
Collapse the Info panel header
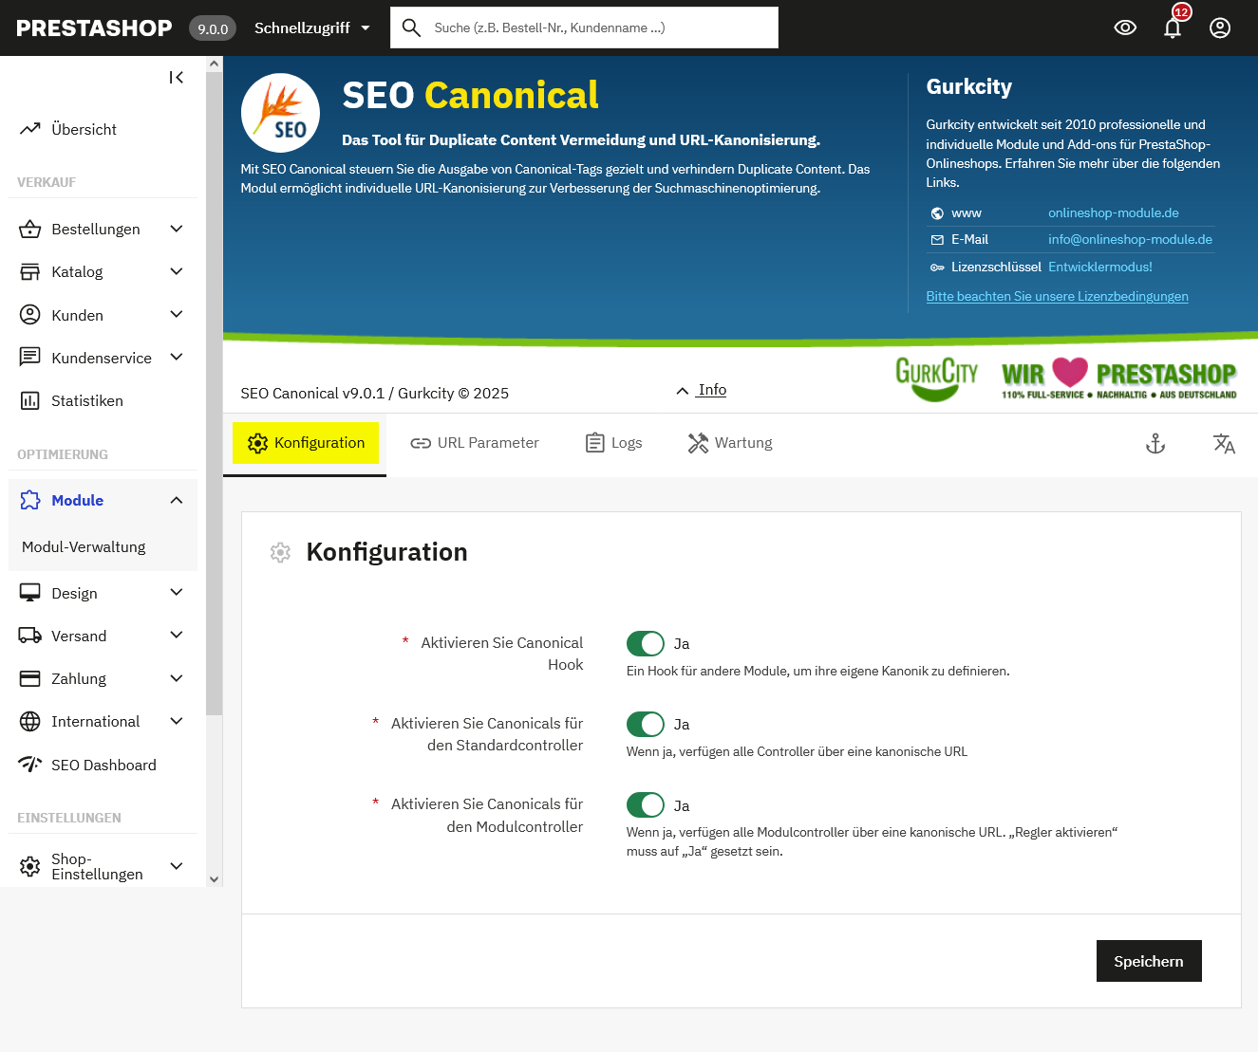pyautogui.click(x=702, y=390)
